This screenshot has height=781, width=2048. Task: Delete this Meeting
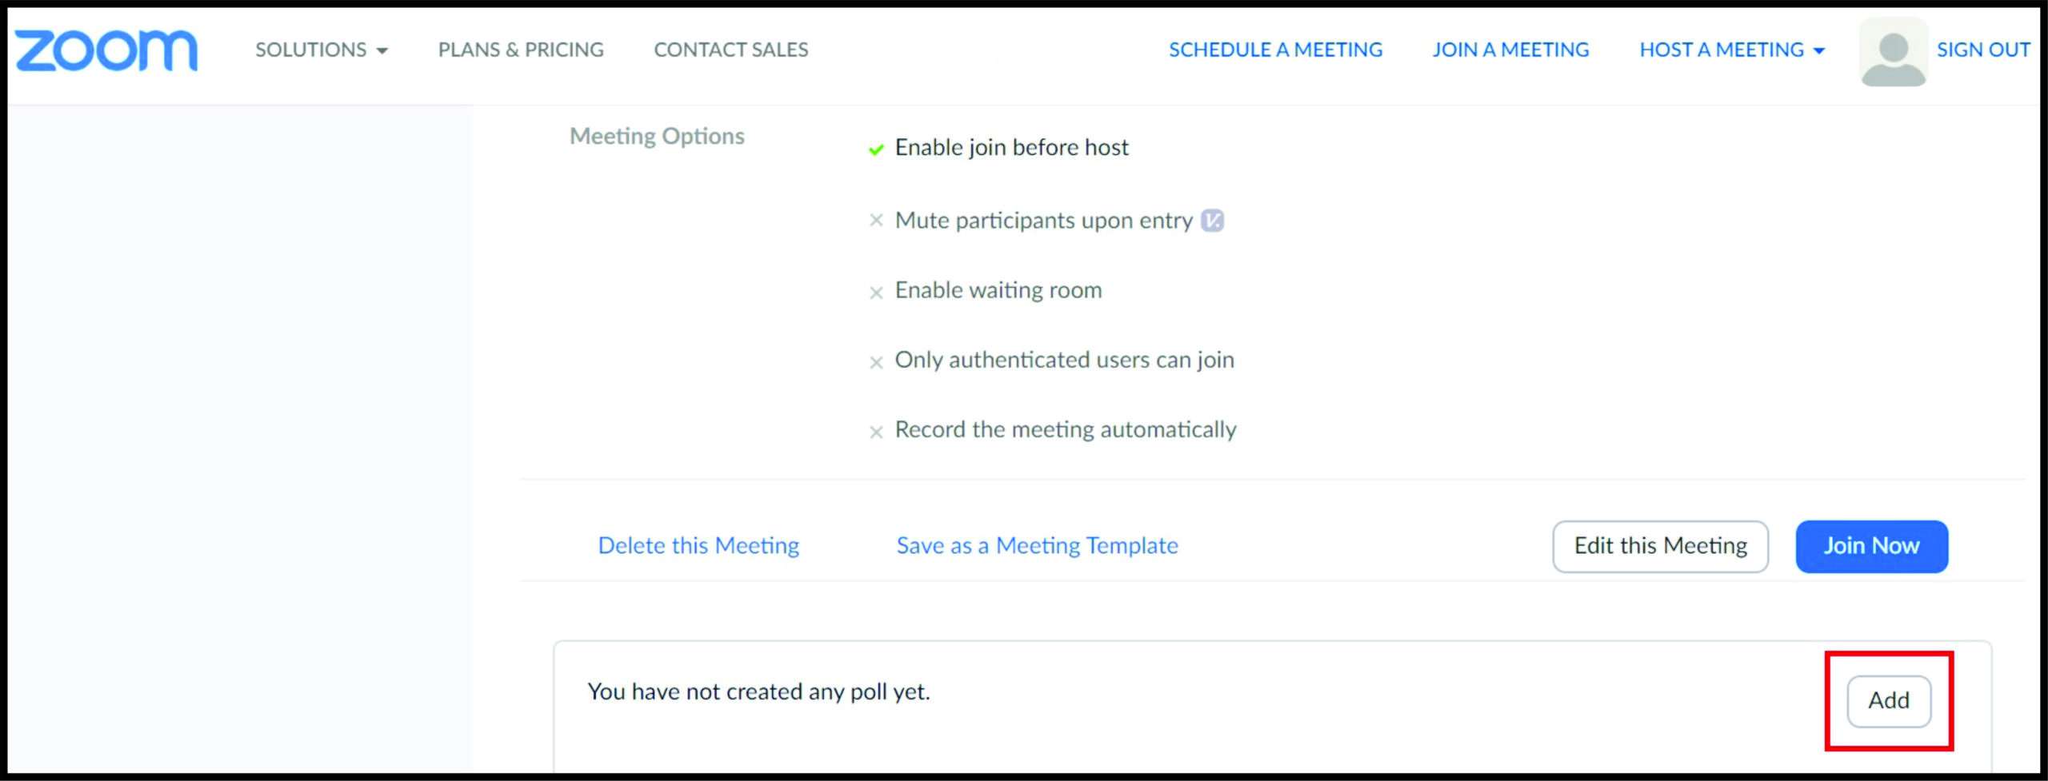[x=698, y=546]
